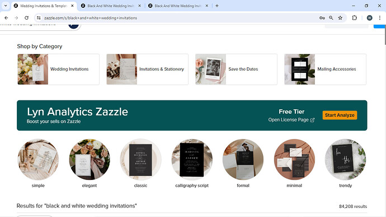Open the Wedding Invitations category card
Image resolution: width=386 pixels, height=217 pixels.
tap(58, 69)
